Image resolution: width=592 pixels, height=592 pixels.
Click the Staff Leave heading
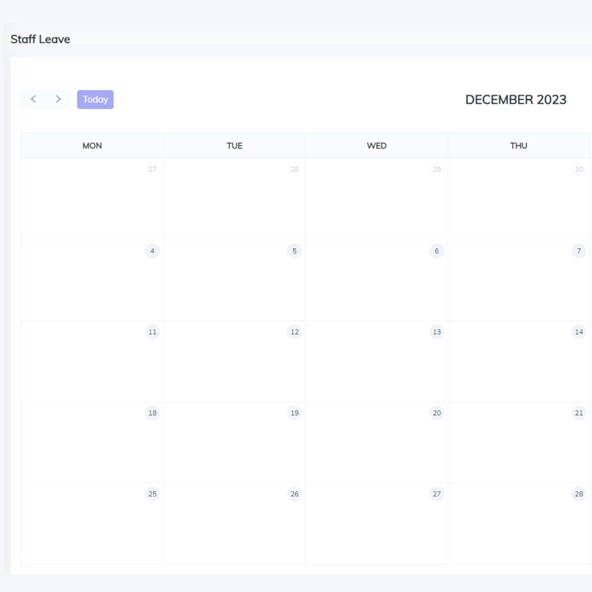tap(41, 39)
